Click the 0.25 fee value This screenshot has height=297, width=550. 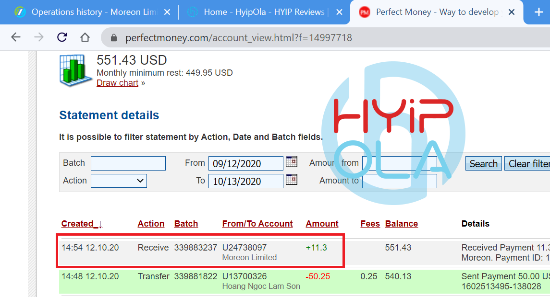coord(368,276)
